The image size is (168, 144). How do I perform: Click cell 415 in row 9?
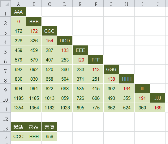96,88
